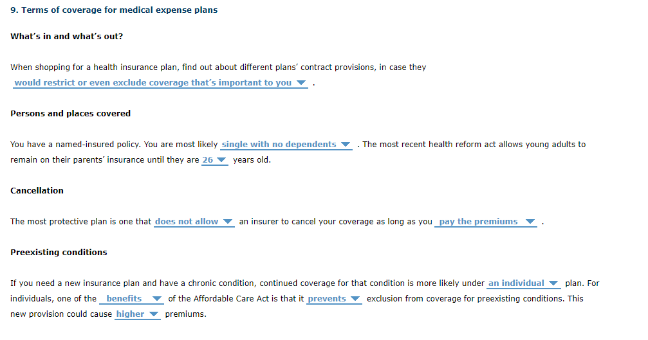Viewport: 648px width, 340px height.
Task: Click the arrow beside 'higher'
Action: [x=154, y=314]
